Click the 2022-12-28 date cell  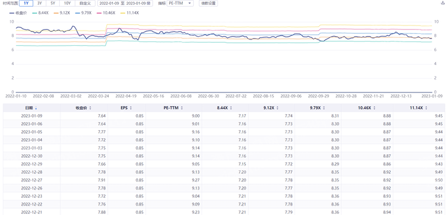click(x=32, y=172)
